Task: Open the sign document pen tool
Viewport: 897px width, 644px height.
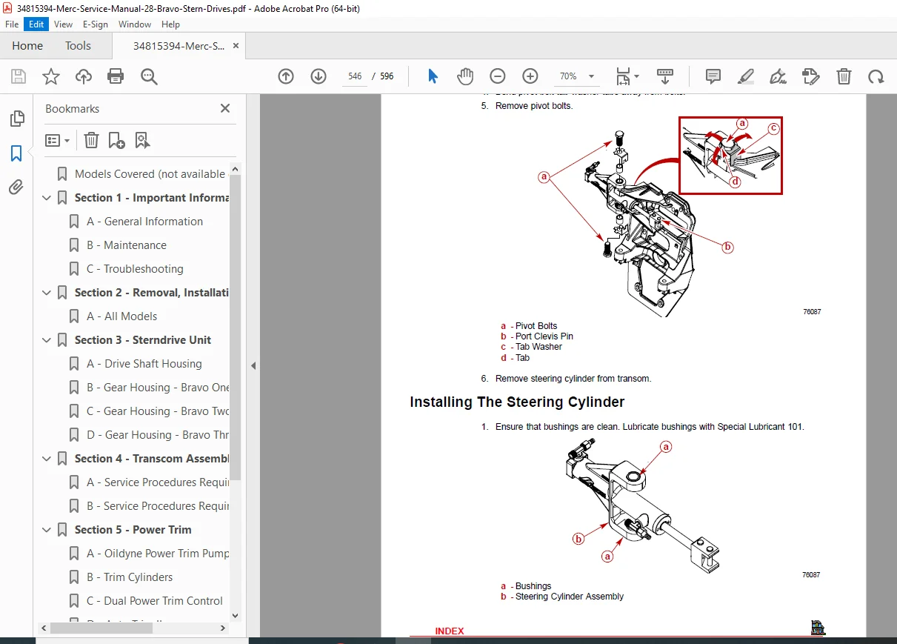Action: point(778,76)
